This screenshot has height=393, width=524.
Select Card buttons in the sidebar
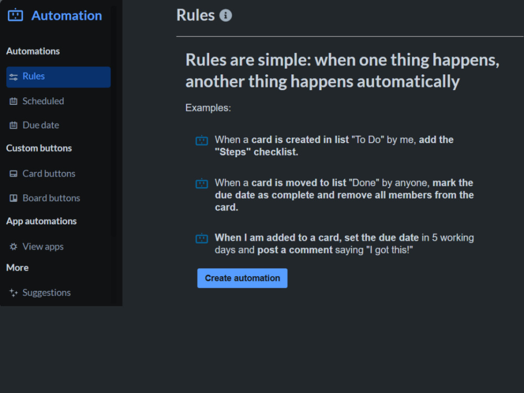(x=59, y=174)
